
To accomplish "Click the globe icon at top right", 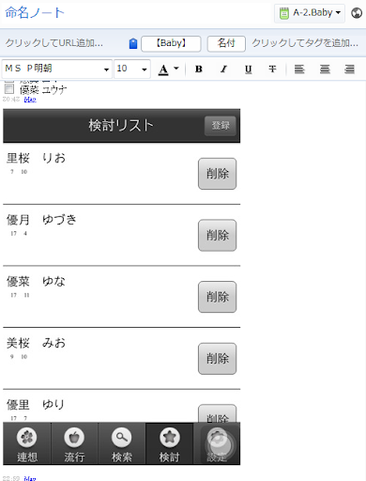I will 357,13.
